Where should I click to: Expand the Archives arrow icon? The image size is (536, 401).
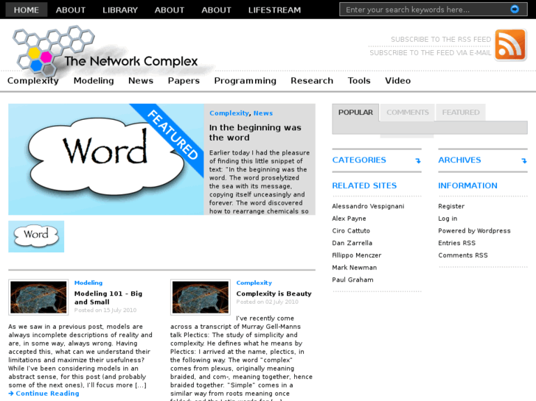coord(523,160)
